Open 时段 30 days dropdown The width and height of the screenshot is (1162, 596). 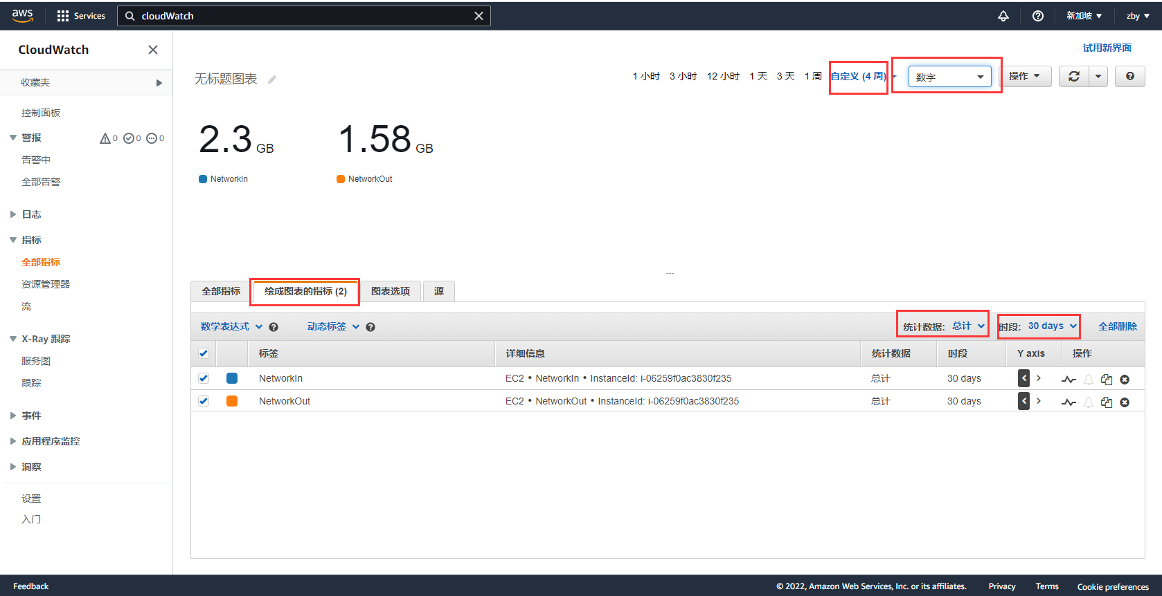[x=1052, y=326]
